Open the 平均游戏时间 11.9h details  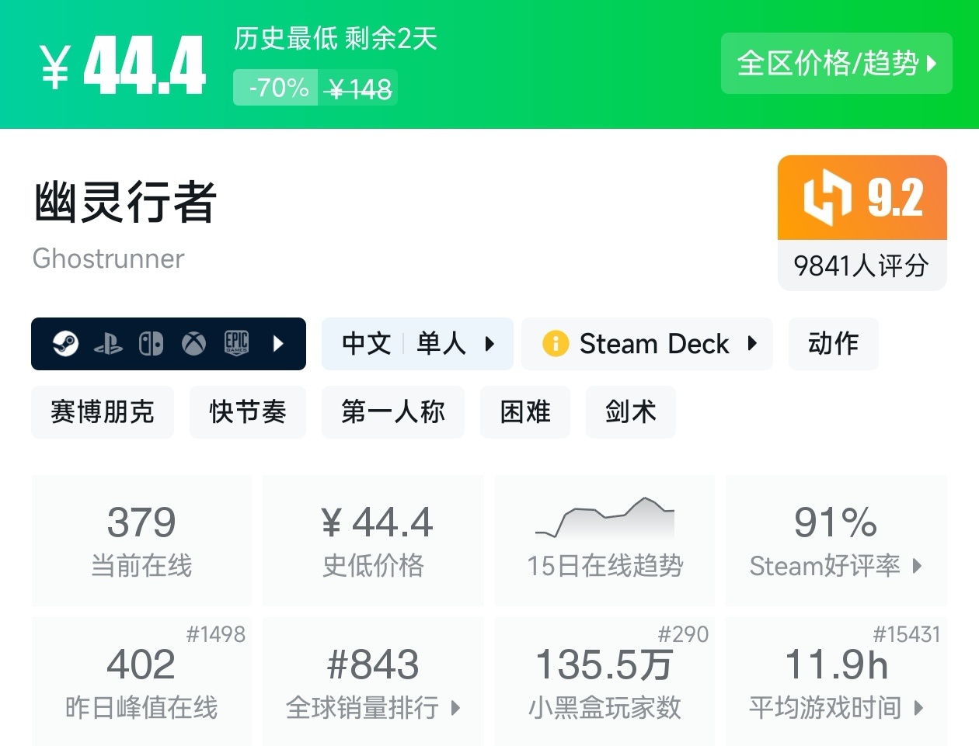836,682
